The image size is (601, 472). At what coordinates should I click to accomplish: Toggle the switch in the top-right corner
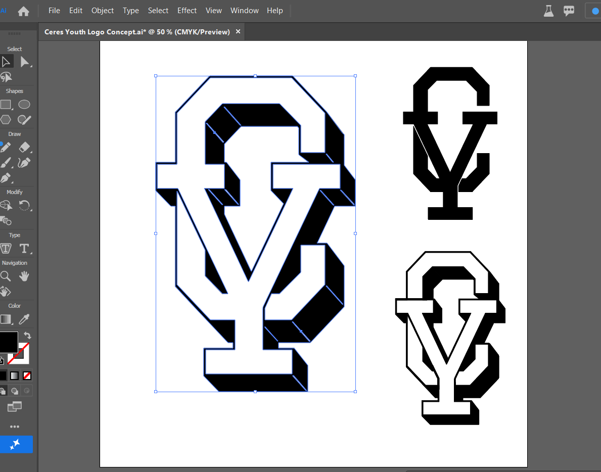(593, 11)
